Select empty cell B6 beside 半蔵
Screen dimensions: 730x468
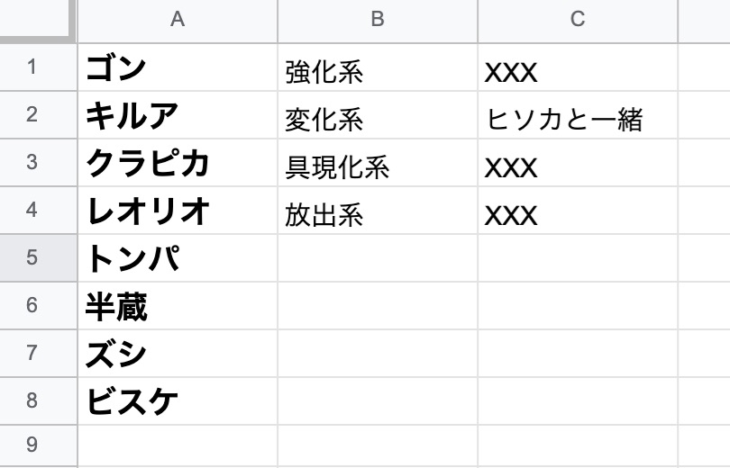coord(378,306)
